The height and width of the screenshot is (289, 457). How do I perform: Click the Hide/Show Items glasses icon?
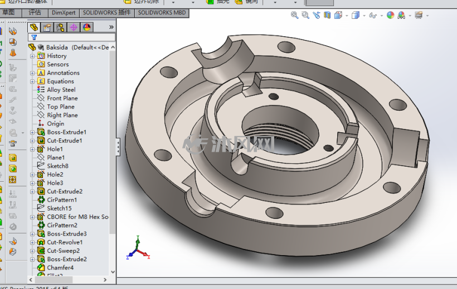pos(373,15)
